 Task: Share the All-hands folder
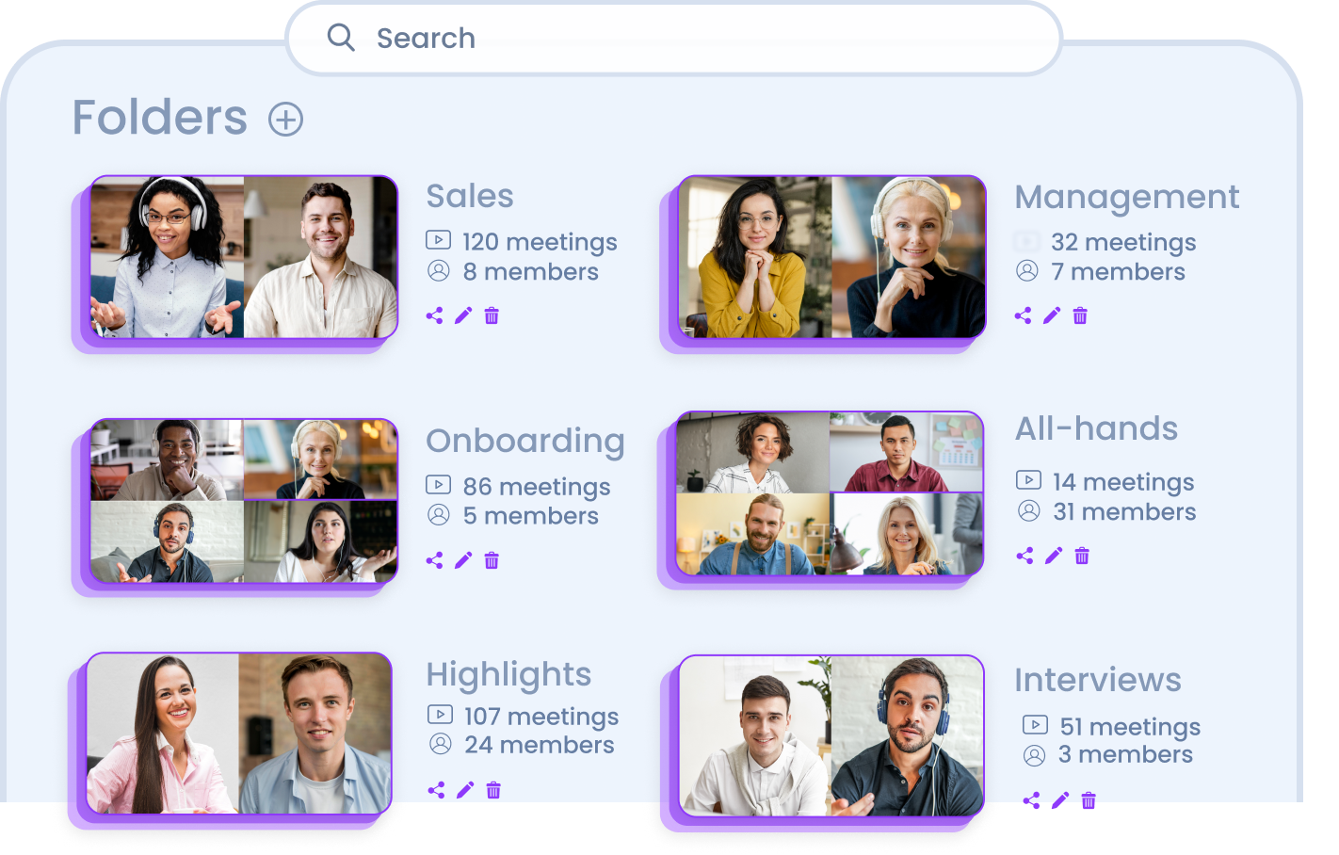point(1024,556)
